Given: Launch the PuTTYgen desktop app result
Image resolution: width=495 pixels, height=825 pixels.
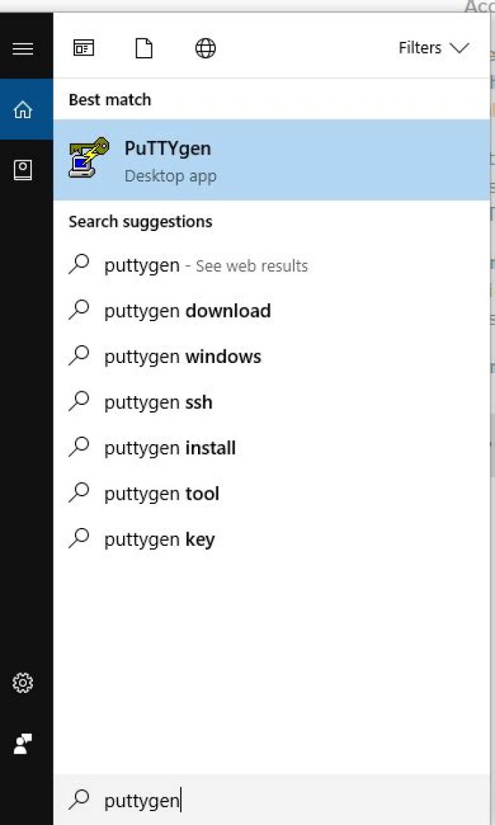Looking at the screenshot, I should tap(272, 159).
